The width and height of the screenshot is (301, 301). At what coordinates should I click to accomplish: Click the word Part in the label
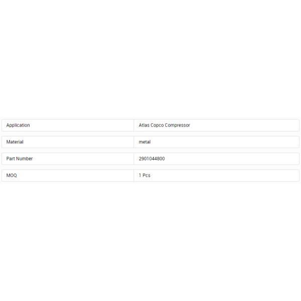(11, 159)
